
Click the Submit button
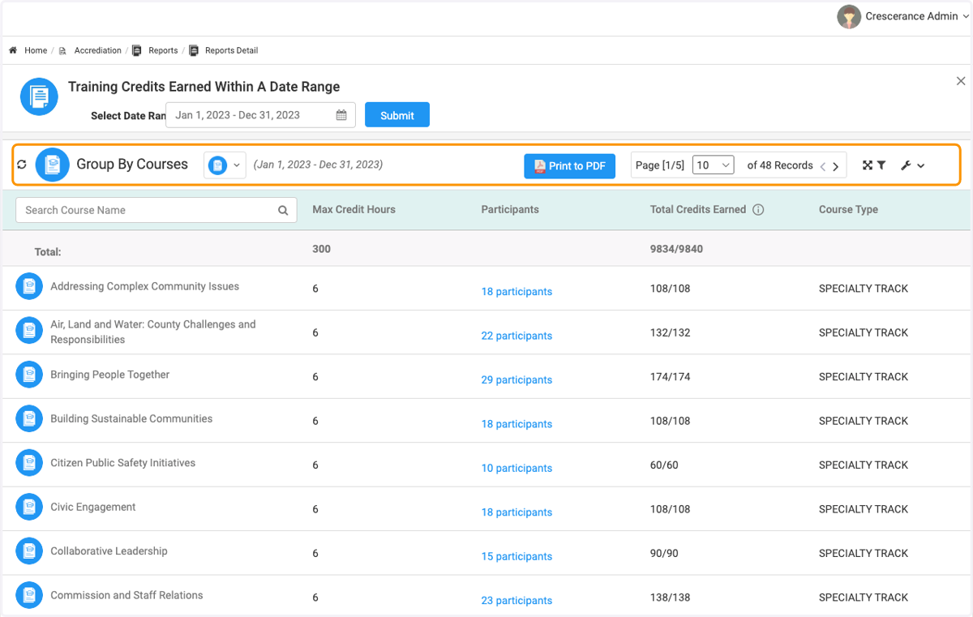(397, 115)
